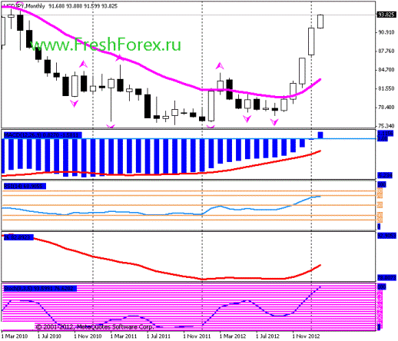Click the 78.400 price axis label
Screen dimensions: 398x341
pos(386,108)
